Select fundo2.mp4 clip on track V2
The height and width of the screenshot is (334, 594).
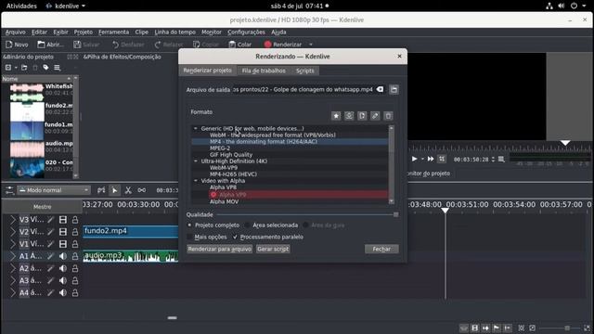pyautogui.click(x=131, y=231)
